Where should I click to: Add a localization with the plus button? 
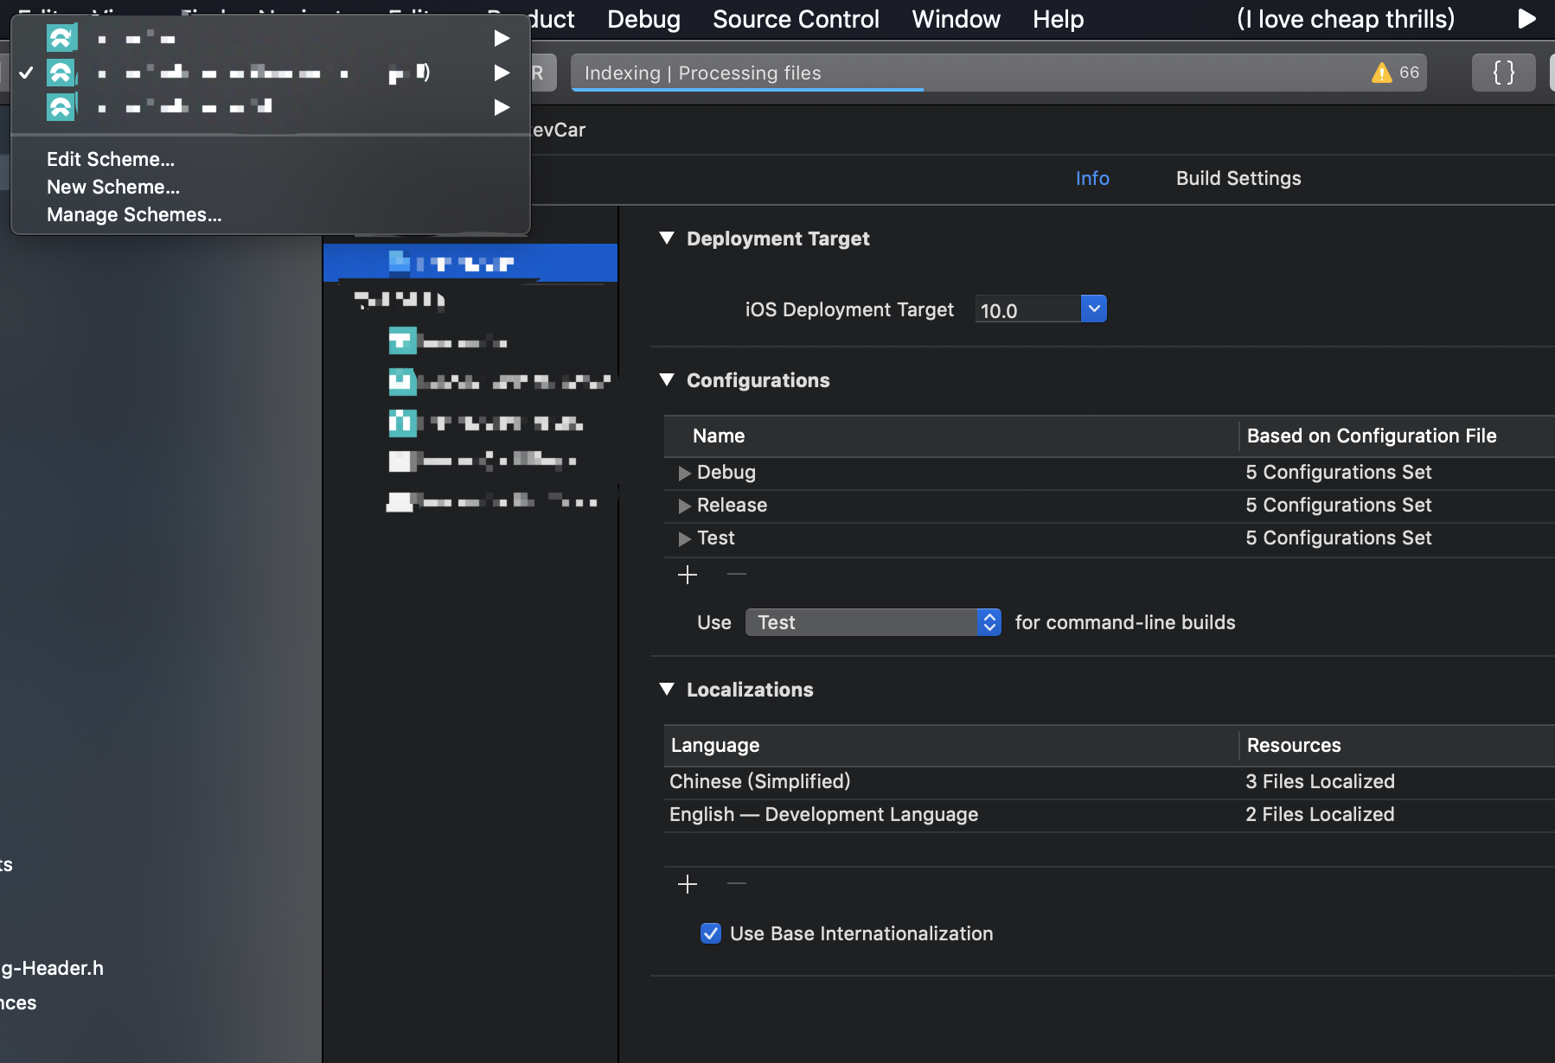coord(688,884)
